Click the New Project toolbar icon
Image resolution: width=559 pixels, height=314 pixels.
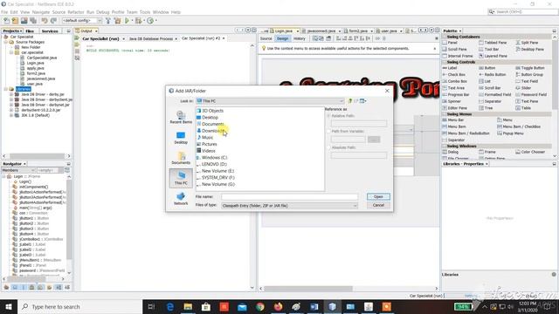[x=15, y=21]
